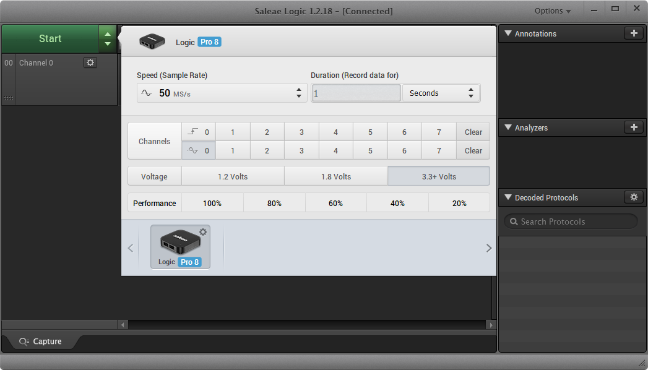Click gear icon on Logic Pro 8 device thumbnail

pyautogui.click(x=203, y=232)
